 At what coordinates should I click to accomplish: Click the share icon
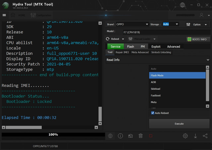click(x=205, y=136)
